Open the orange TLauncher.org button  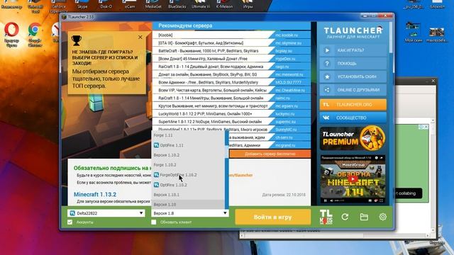tap(353, 104)
